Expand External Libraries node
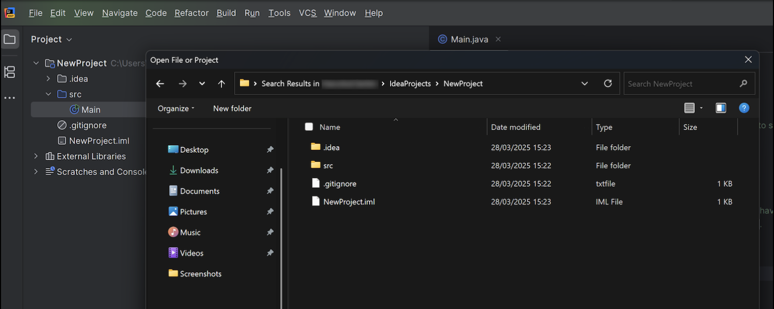 pos(36,156)
